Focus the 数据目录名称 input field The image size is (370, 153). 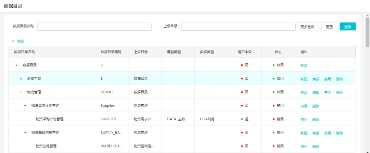(95, 27)
